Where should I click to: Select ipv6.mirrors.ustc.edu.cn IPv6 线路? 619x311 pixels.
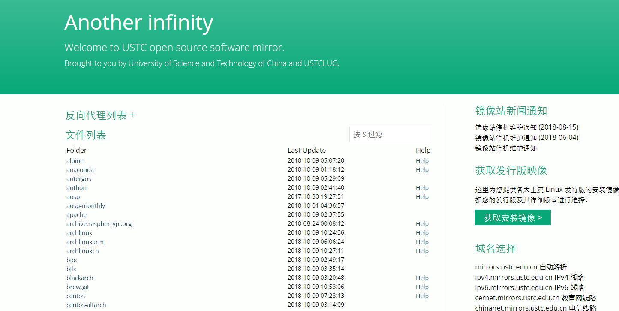click(530, 287)
